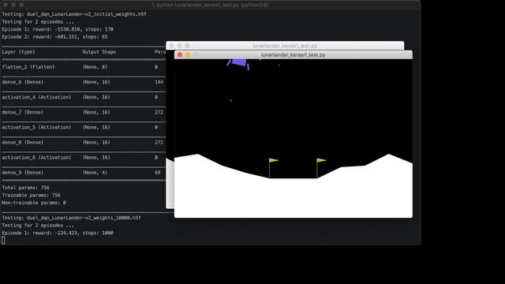Click the "dense_7 (Dense)" layer row
The width and height of the screenshot is (505, 284).
coord(23,112)
